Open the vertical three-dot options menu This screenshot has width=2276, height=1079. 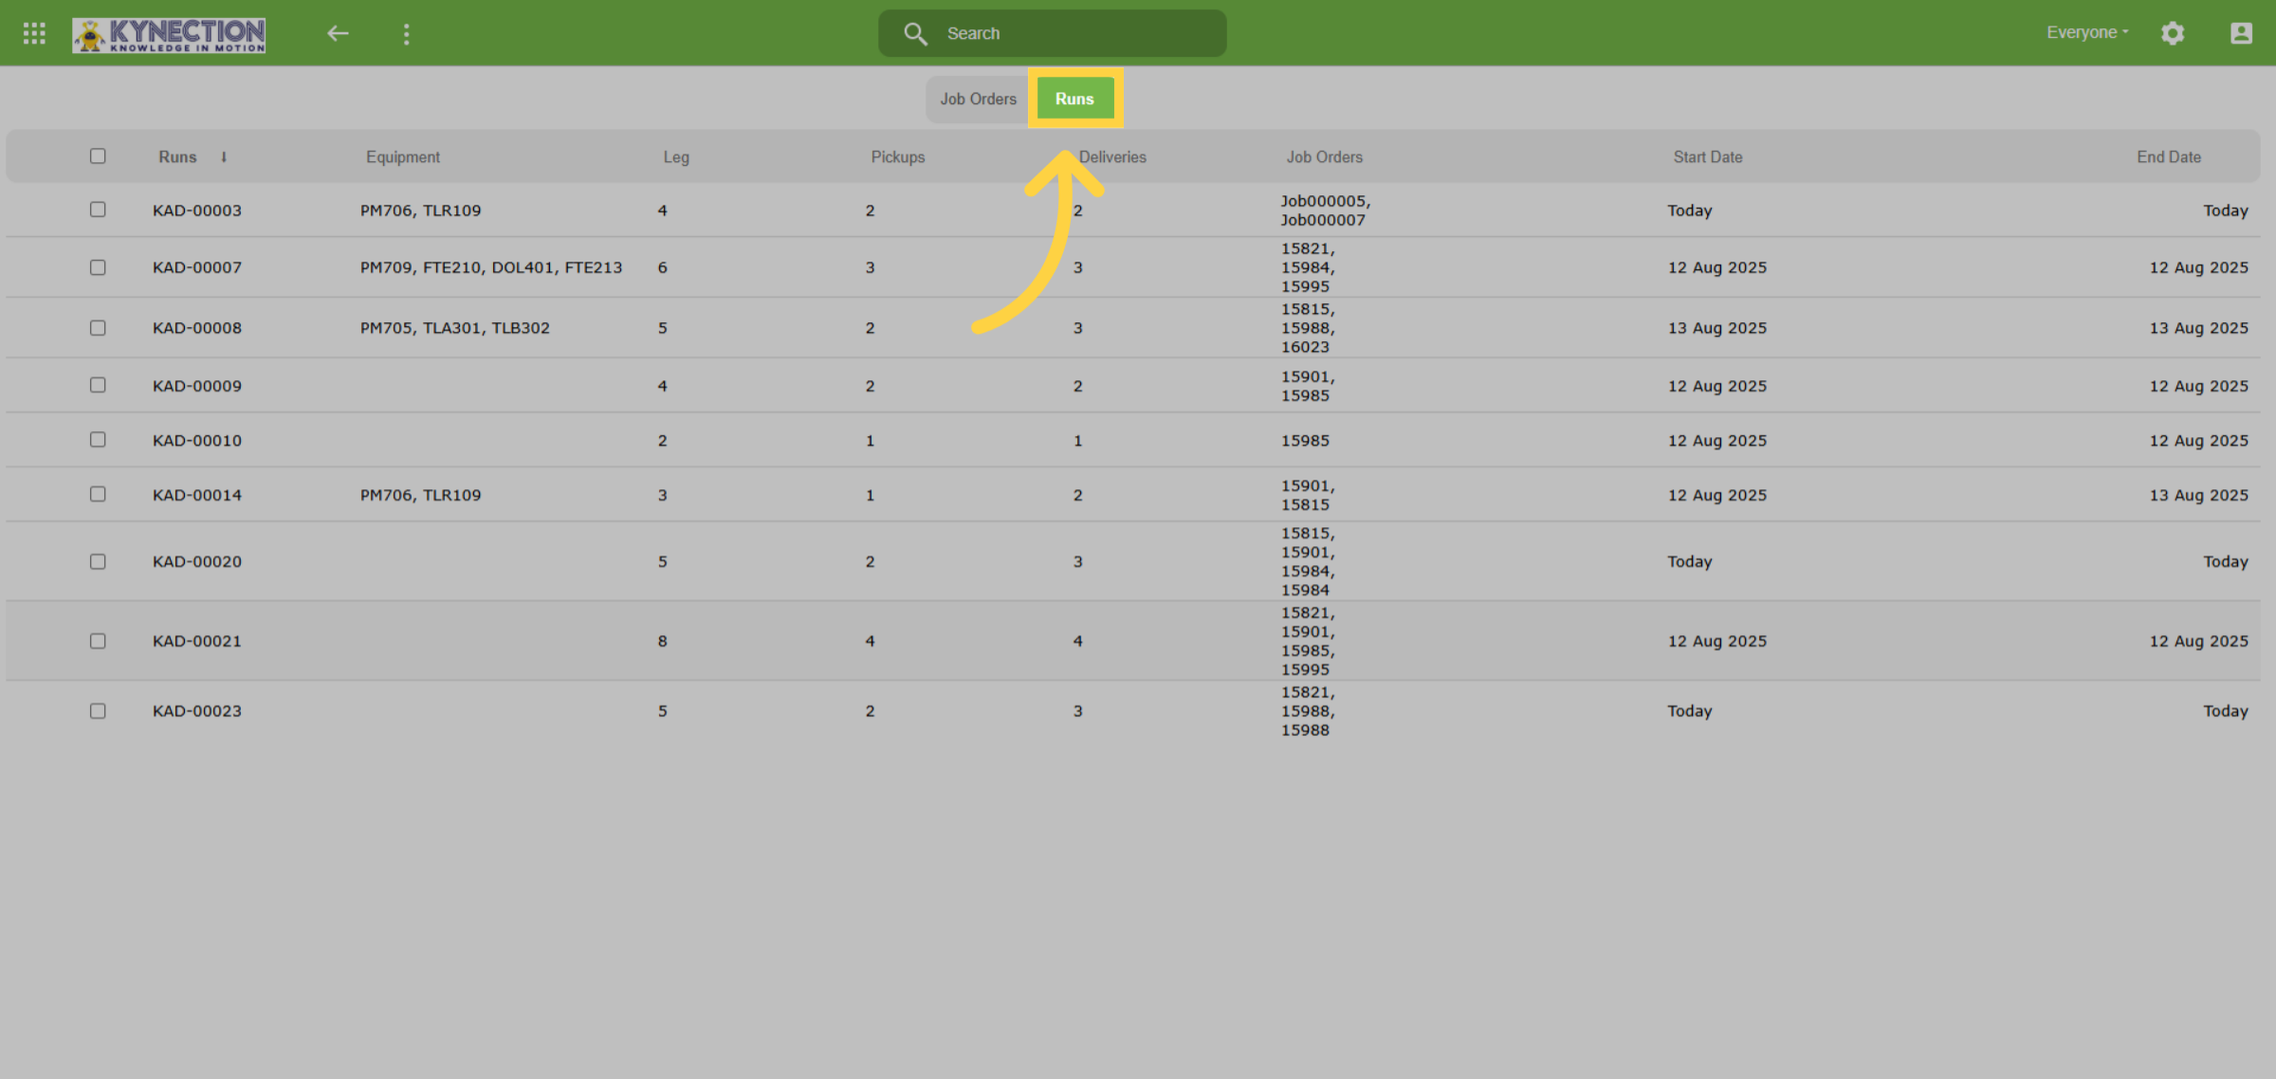pyautogui.click(x=406, y=34)
